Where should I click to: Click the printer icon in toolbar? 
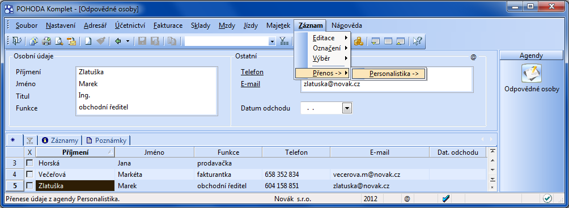point(46,41)
